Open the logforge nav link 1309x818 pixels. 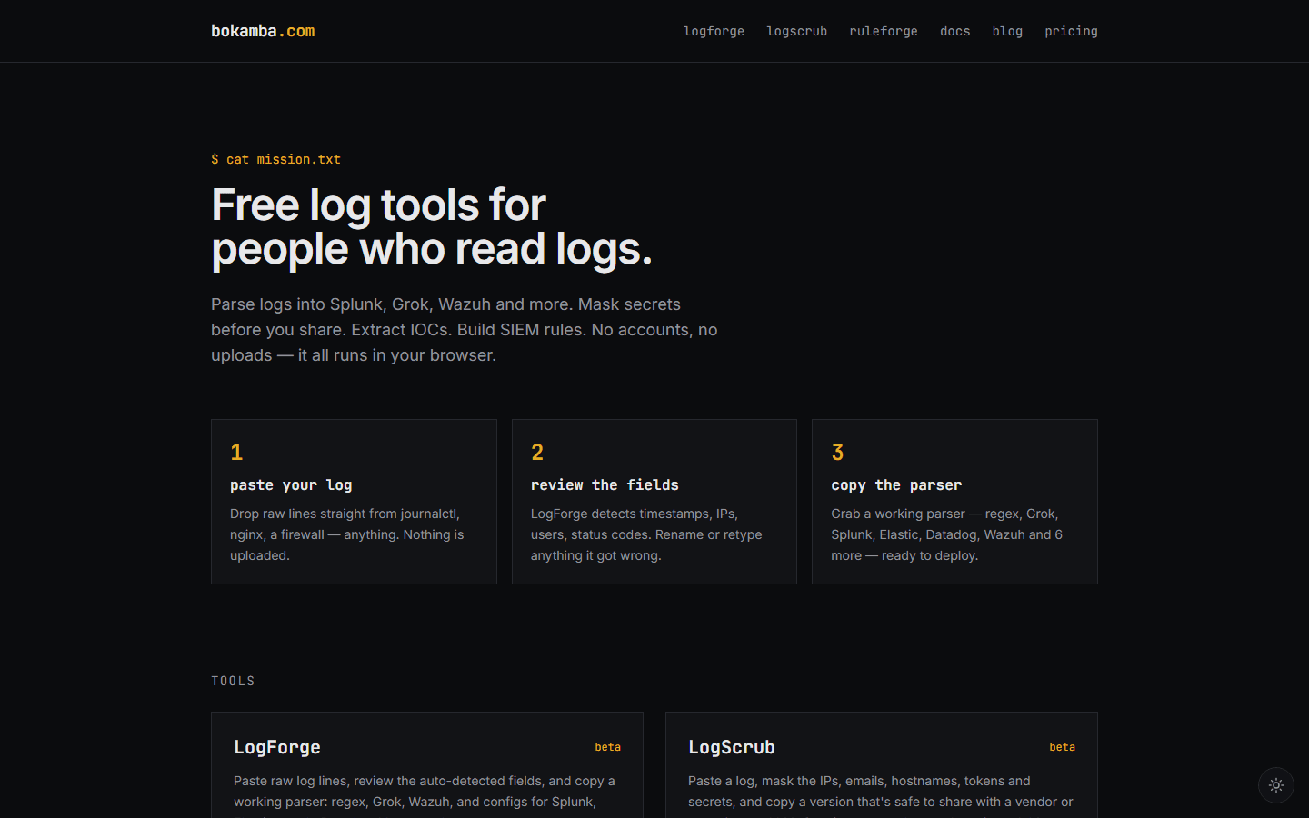(714, 31)
